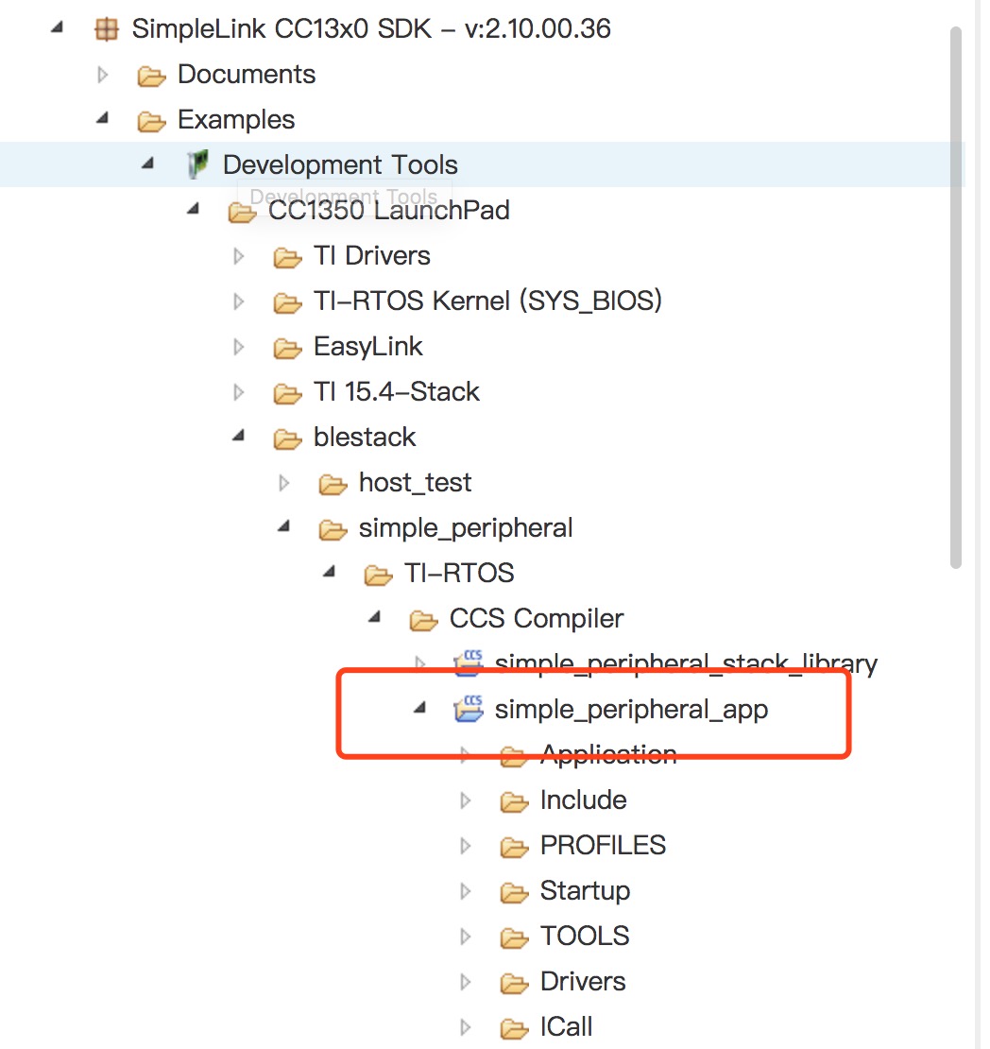This screenshot has height=1049, width=990.
Task: Click the TI 15.4-Stack folder icon
Action: (287, 393)
